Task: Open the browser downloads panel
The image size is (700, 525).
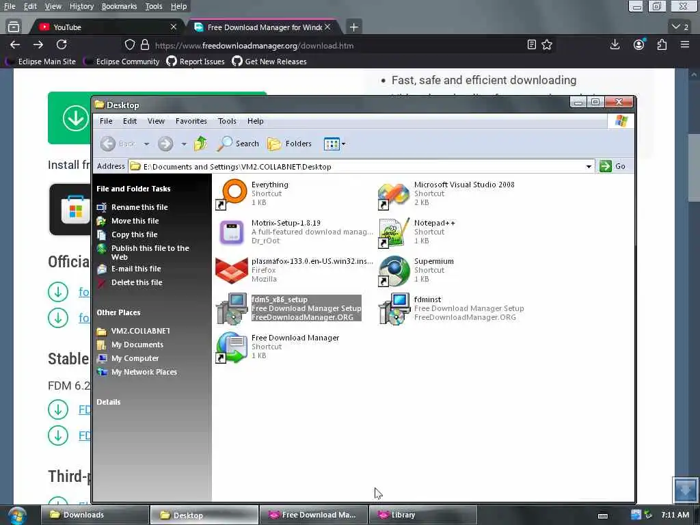Action: [x=615, y=44]
